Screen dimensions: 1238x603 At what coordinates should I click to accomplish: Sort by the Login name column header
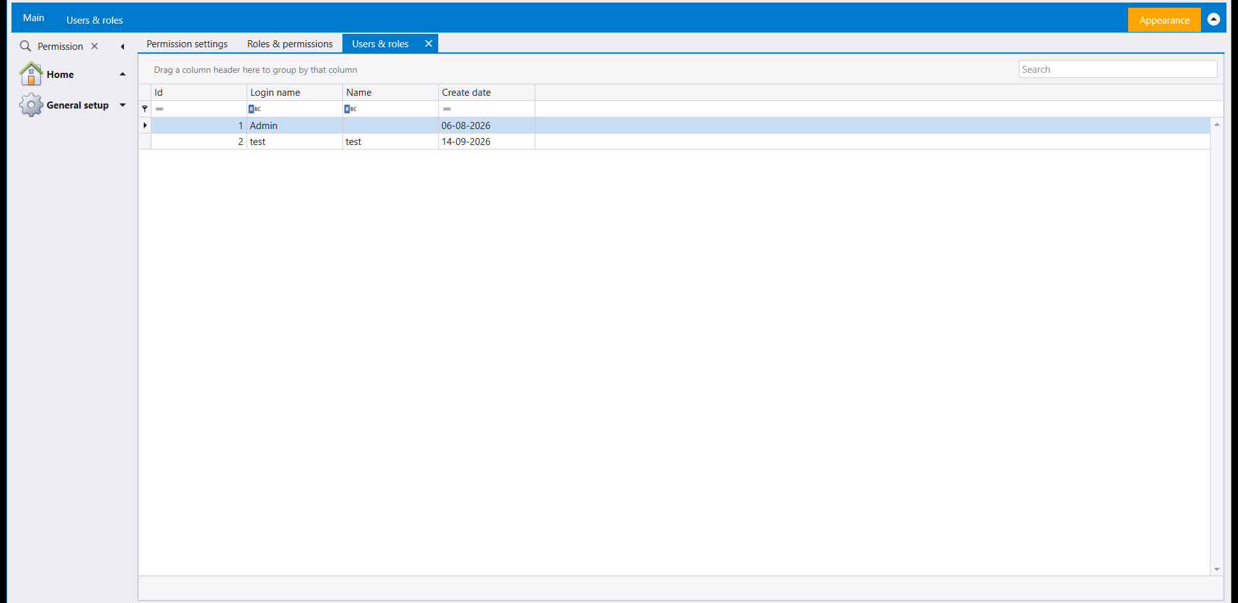click(294, 92)
